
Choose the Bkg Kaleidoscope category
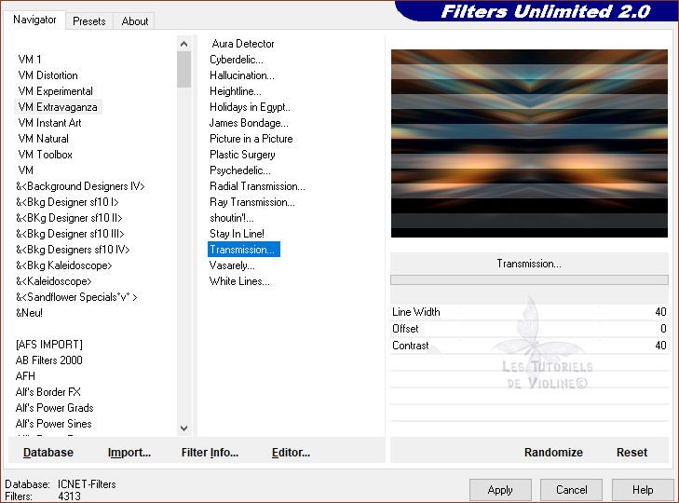63,265
